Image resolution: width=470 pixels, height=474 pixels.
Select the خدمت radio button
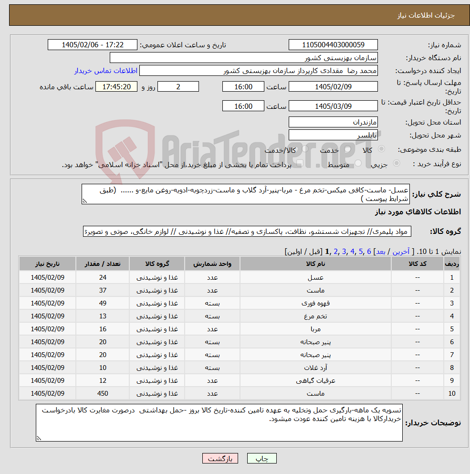pyautogui.click(x=347, y=149)
